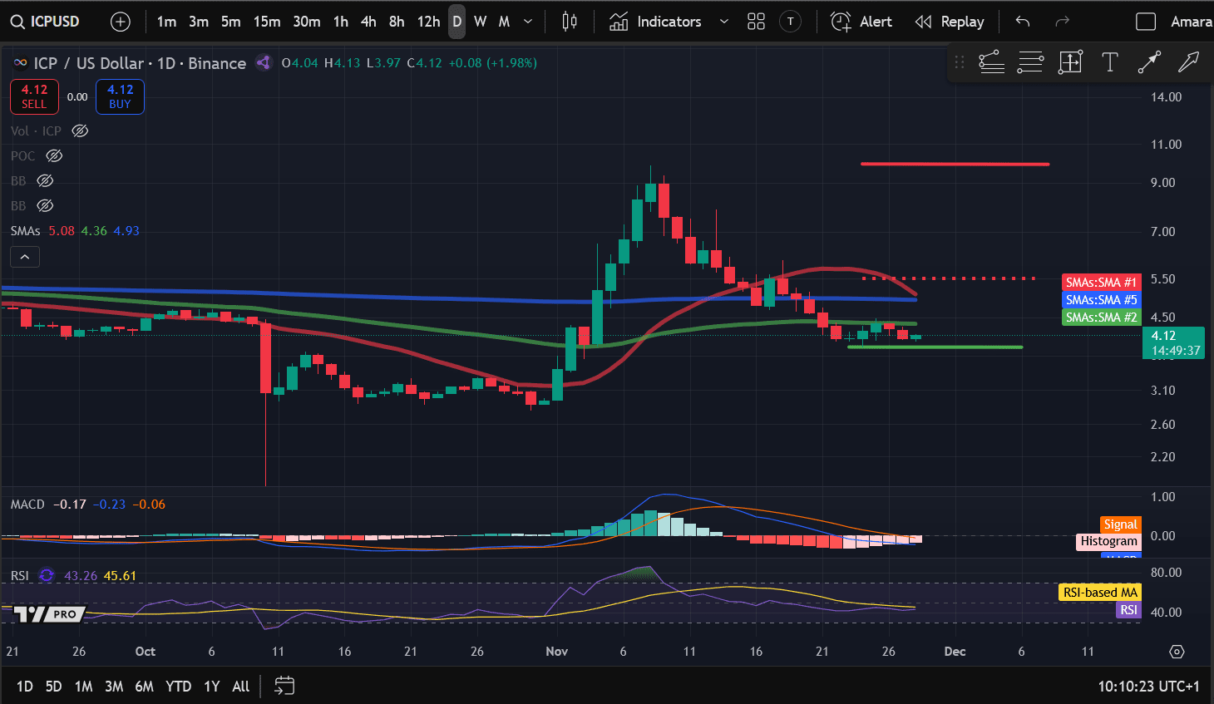Image resolution: width=1214 pixels, height=704 pixels.
Task: Open the layout templates grid icon
Action: tap(756, 22)
